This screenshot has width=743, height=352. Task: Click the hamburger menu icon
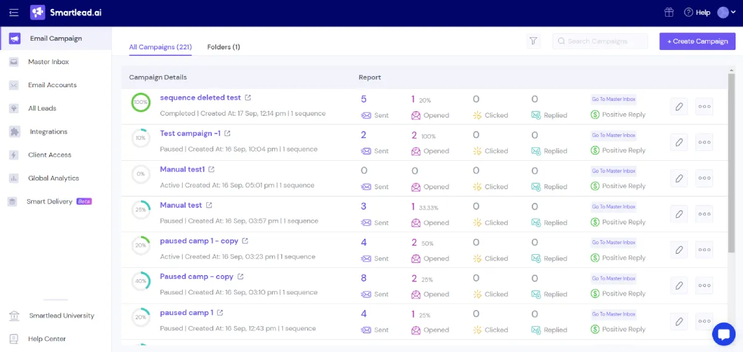[x=14, y=12]
